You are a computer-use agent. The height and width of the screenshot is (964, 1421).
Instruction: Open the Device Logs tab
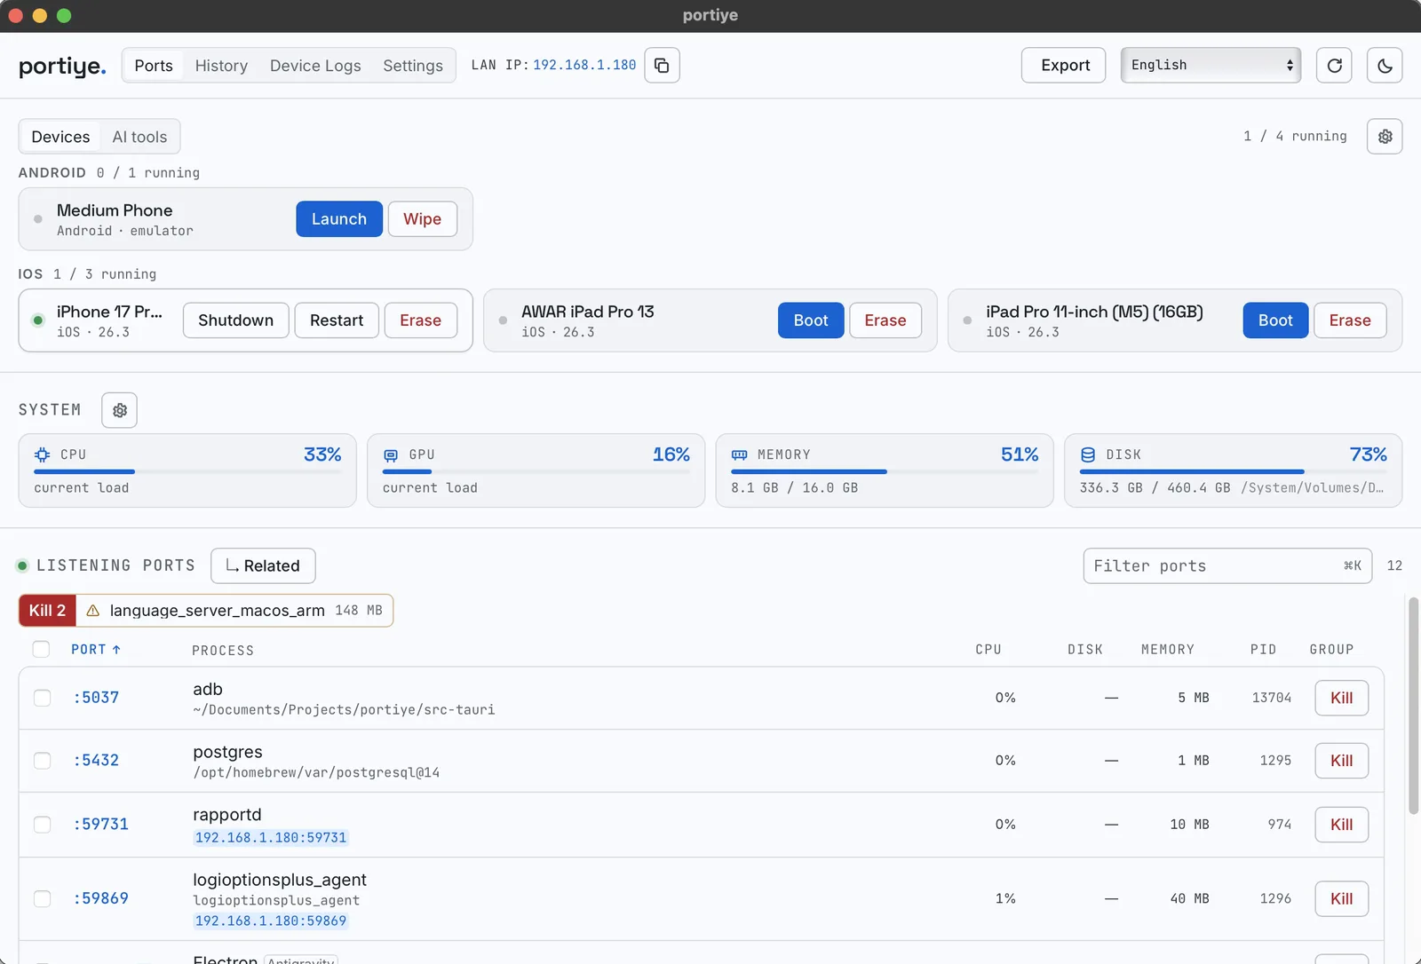point(315,66)
